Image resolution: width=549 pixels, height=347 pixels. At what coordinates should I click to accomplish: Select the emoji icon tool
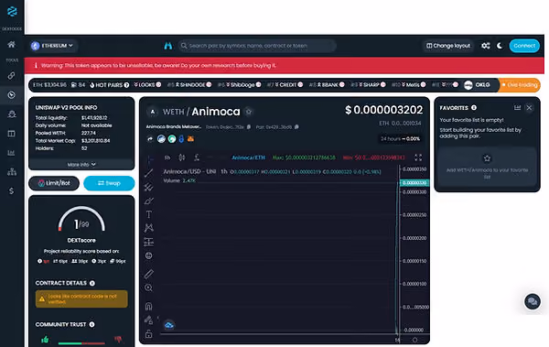149,255
